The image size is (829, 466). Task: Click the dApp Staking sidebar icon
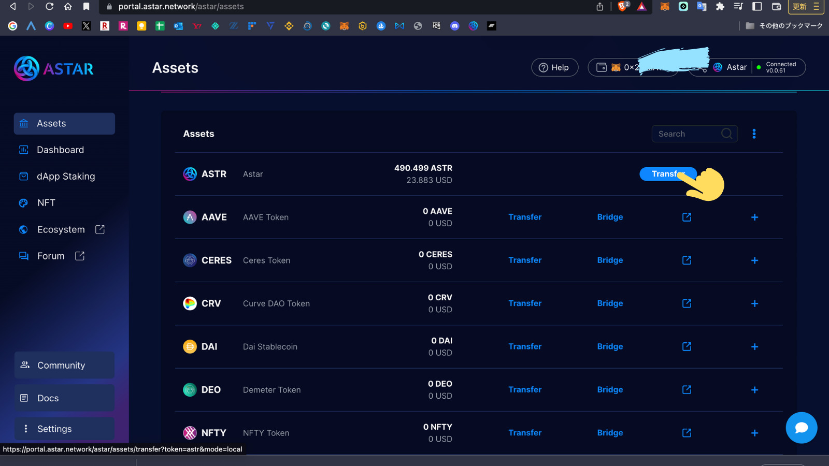[x=23, y=176]
